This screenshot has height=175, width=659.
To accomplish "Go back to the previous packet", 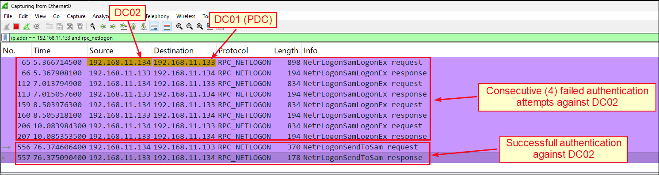I will tap(103, 26).
